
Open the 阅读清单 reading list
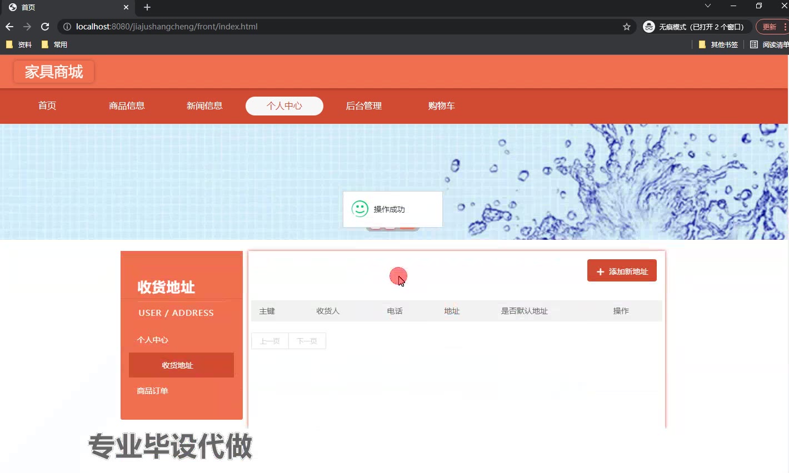(x=769, y=44)
